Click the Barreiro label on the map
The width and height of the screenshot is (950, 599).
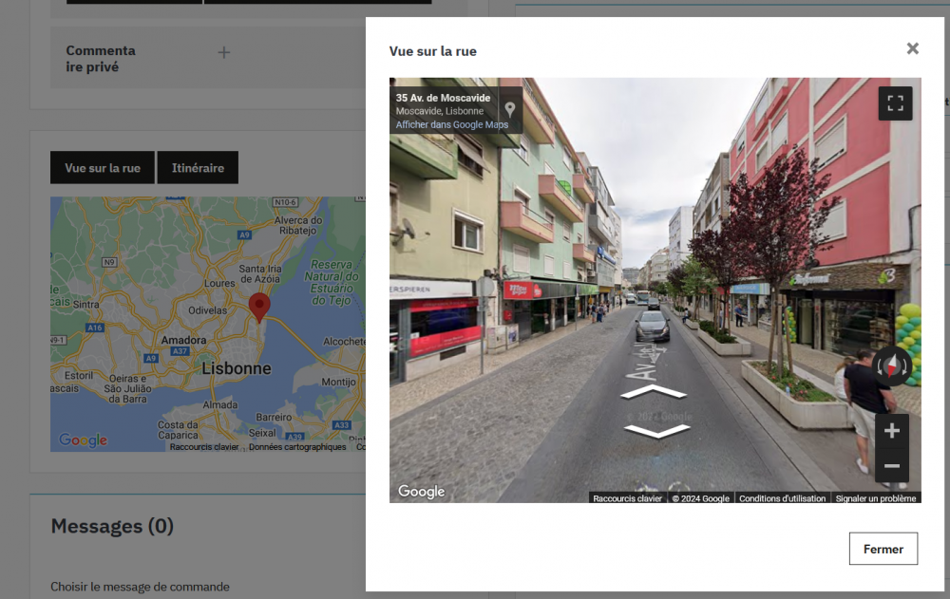[274, 418]
